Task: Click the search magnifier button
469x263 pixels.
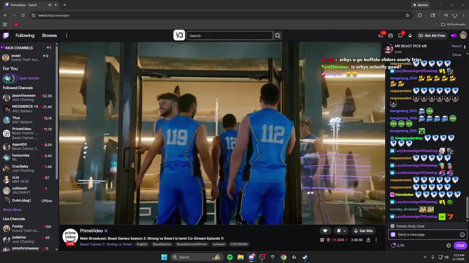Action: [278, 35]
